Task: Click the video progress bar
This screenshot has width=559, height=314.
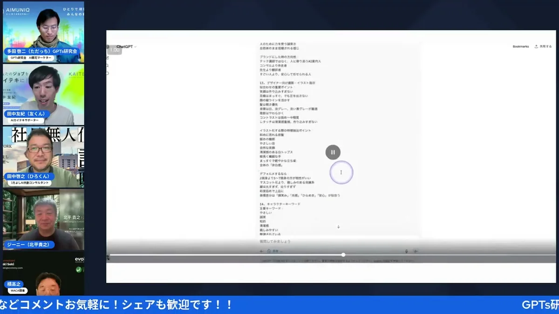Action: [x=343, y=255]
